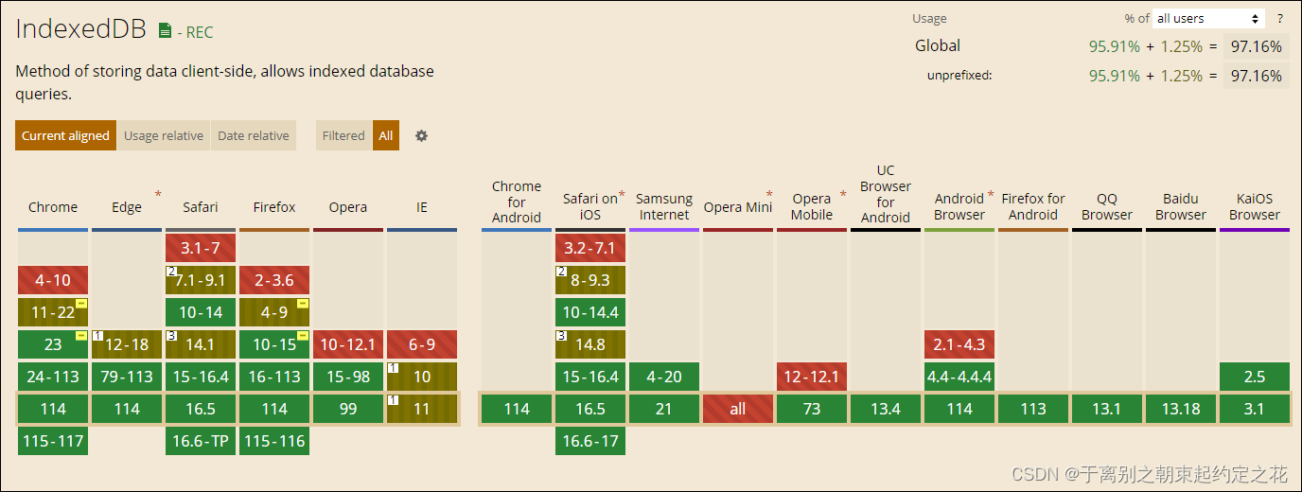Click the Firefox 115-116 version cell
This screenshot has height=492, width=1302.
tap(274, 441)
